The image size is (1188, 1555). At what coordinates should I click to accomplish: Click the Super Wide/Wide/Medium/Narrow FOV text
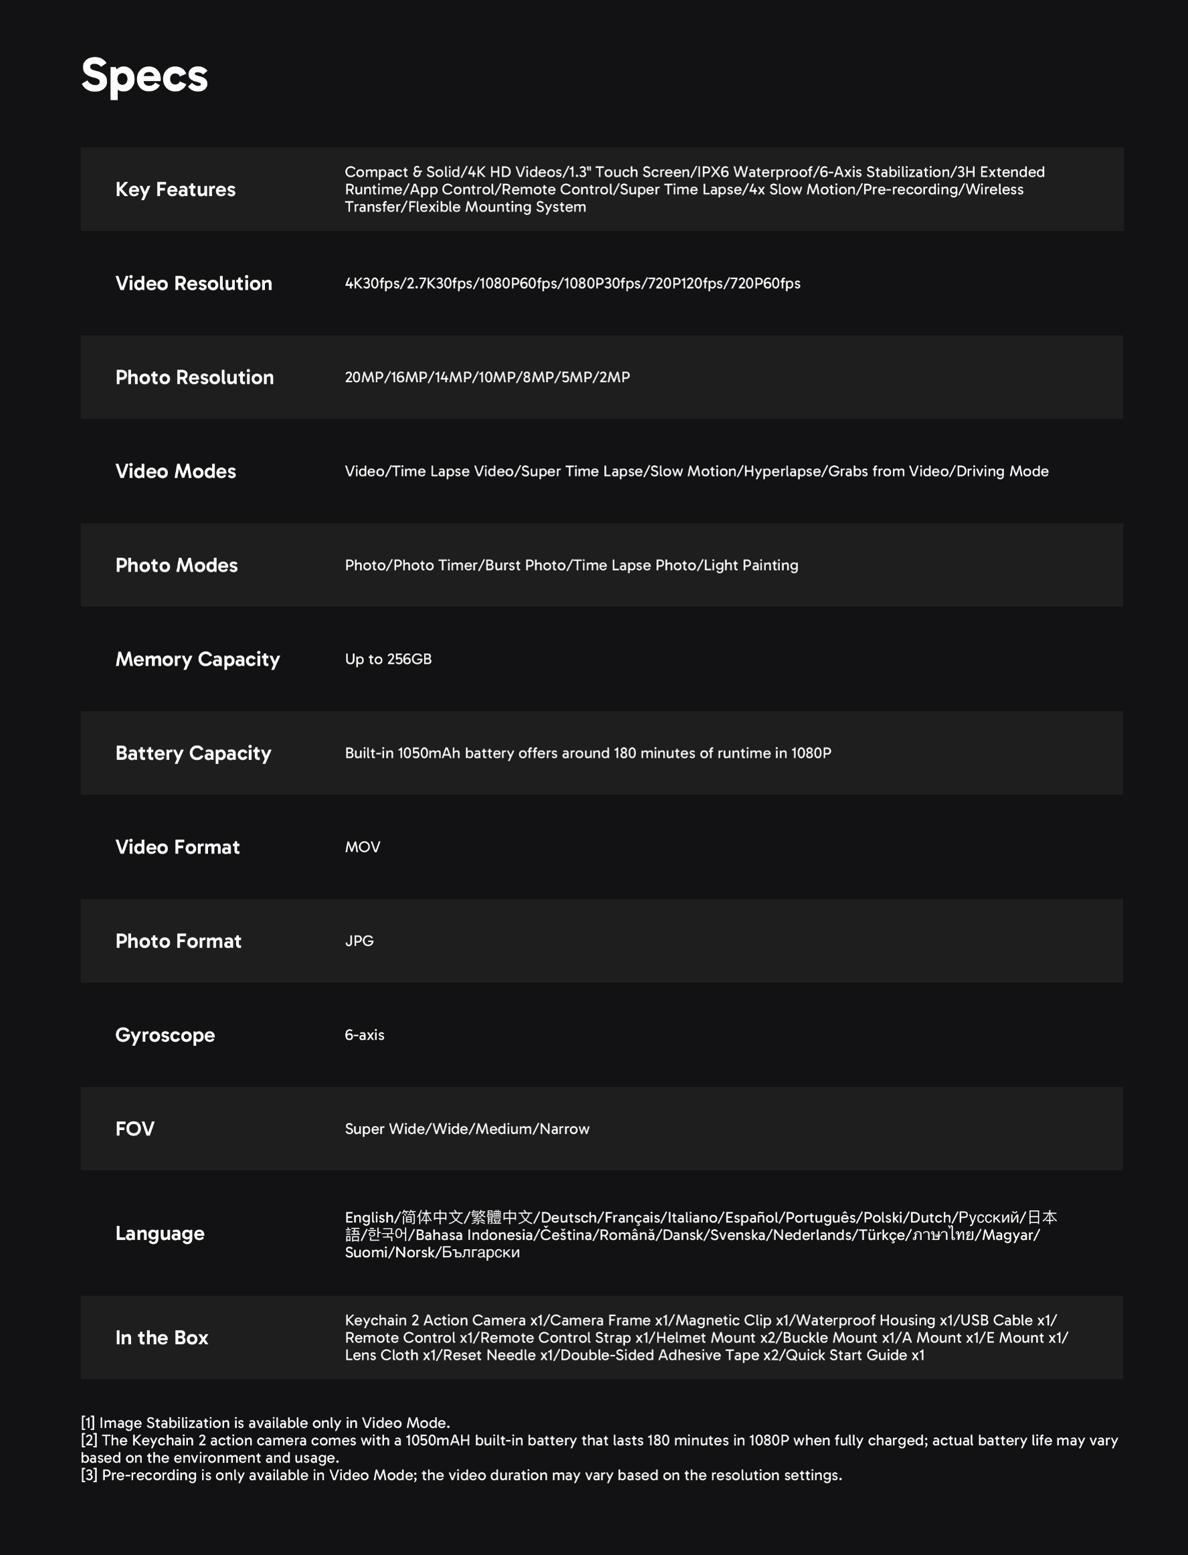467,1129
